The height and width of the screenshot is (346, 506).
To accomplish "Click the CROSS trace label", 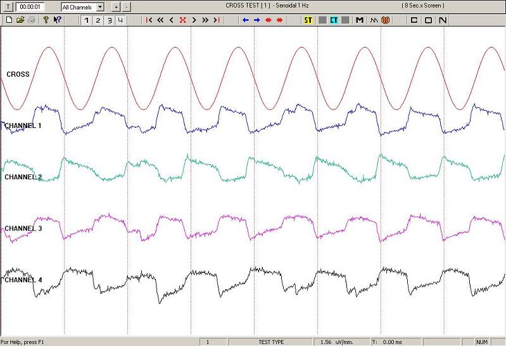I will (x=18, y=74).
